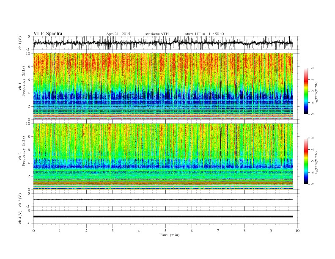Click the ch.1 color scale bar
Image resolution: width=335 pixels, height=259 pixels.
click(306, 91)
